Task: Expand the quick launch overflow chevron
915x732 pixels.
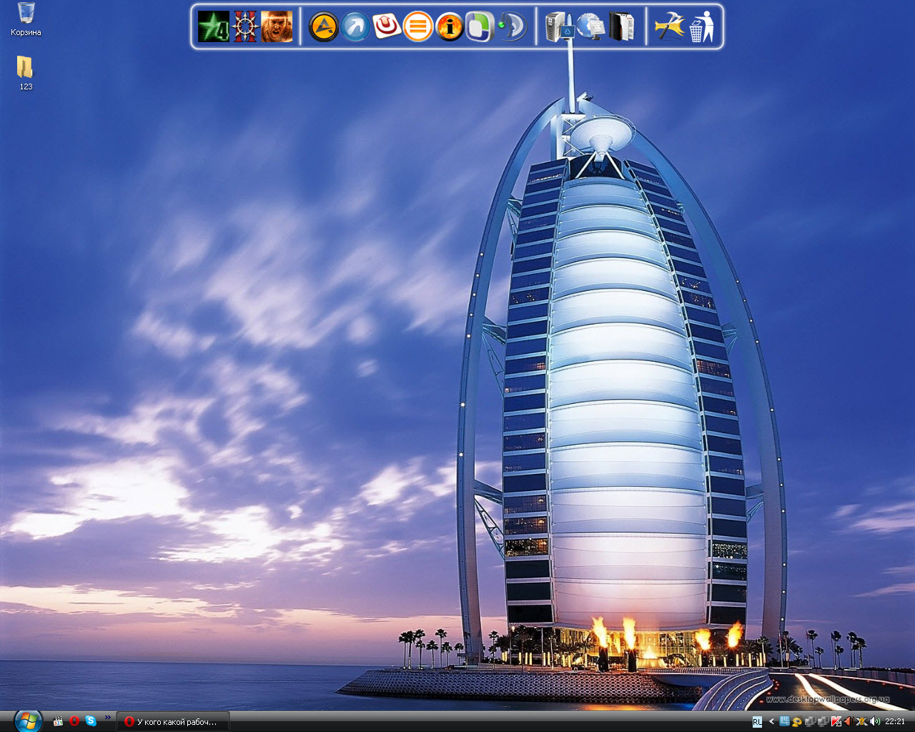Action: click(108, 718)
